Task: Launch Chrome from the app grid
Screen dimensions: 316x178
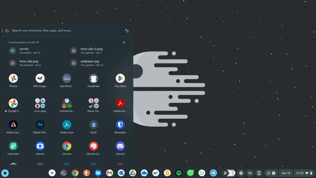Action: click(x=67, y=146)
